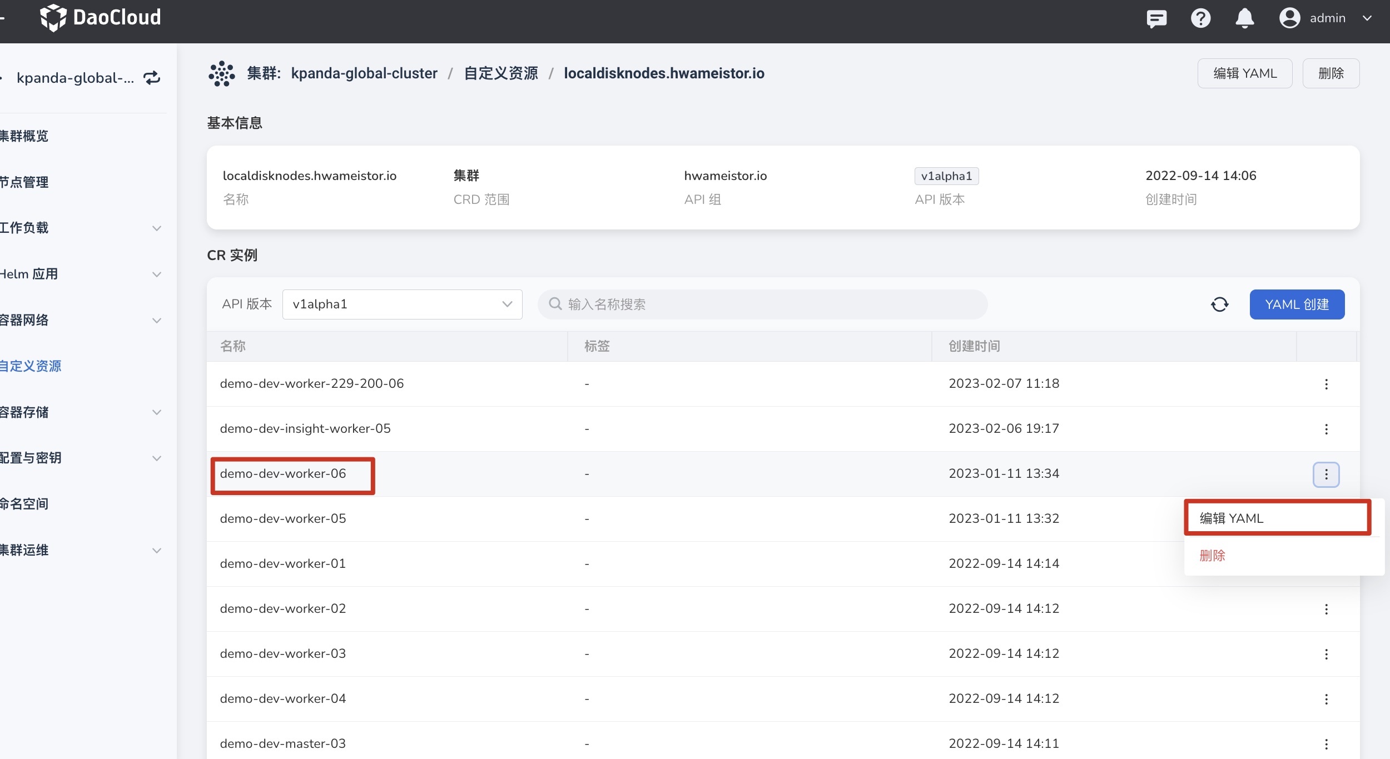Open the demo-dev-worker-05 instance
This screenshot has width=1390, height=759.
[283, 518]
